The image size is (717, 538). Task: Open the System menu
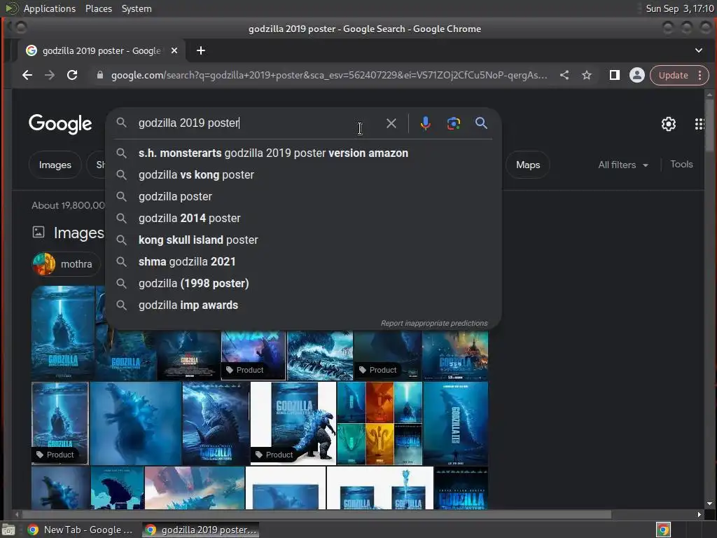[x=137, y=8]
